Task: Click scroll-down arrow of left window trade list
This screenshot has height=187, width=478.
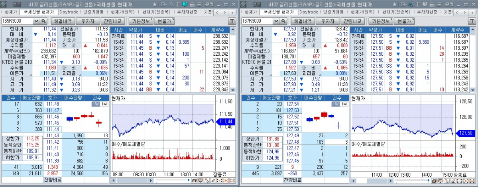Action: pyautogui.click(x=233, y=90)
